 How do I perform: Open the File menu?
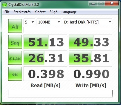point(7,12)
